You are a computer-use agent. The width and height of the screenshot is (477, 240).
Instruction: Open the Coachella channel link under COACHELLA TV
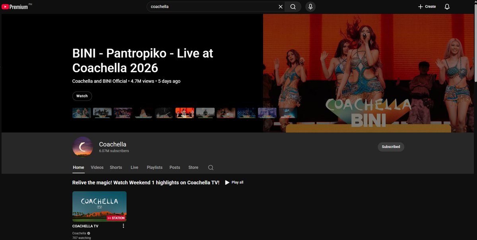(79, 233)
